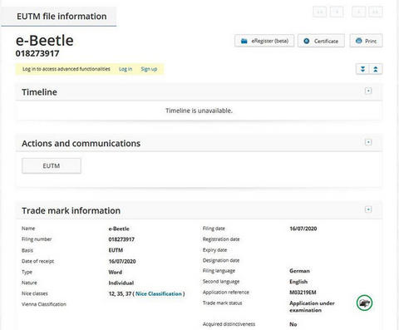Open the eRegister (beta) button

264,41
